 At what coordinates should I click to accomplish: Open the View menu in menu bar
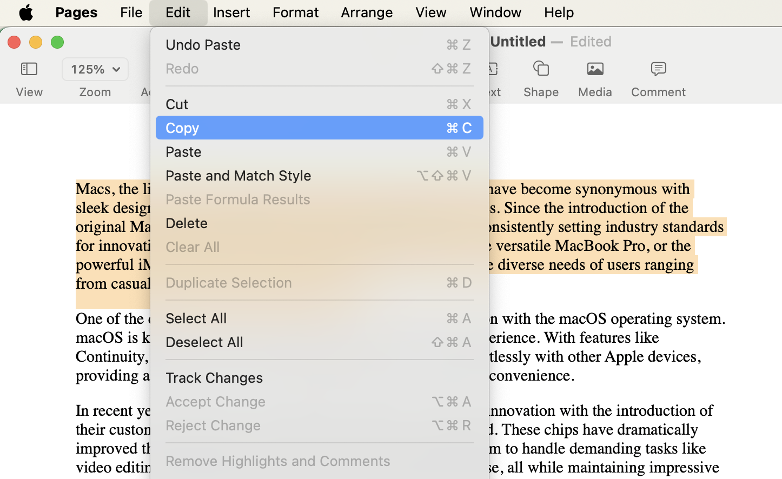pyautogui.click(x=430, y=12)
